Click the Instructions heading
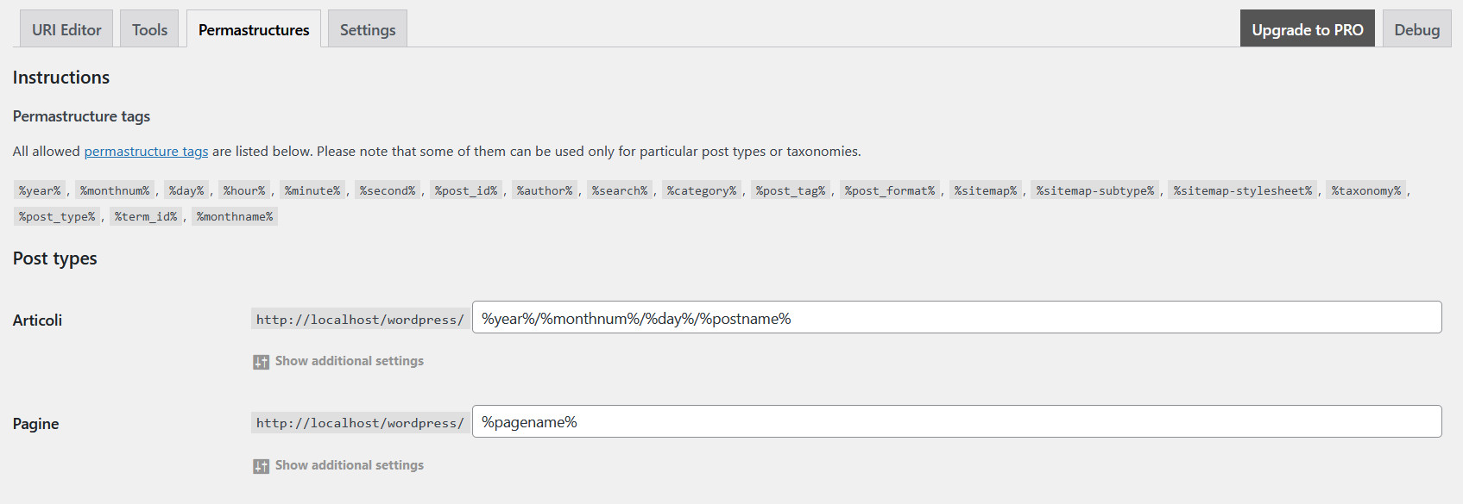 (61, 77)
